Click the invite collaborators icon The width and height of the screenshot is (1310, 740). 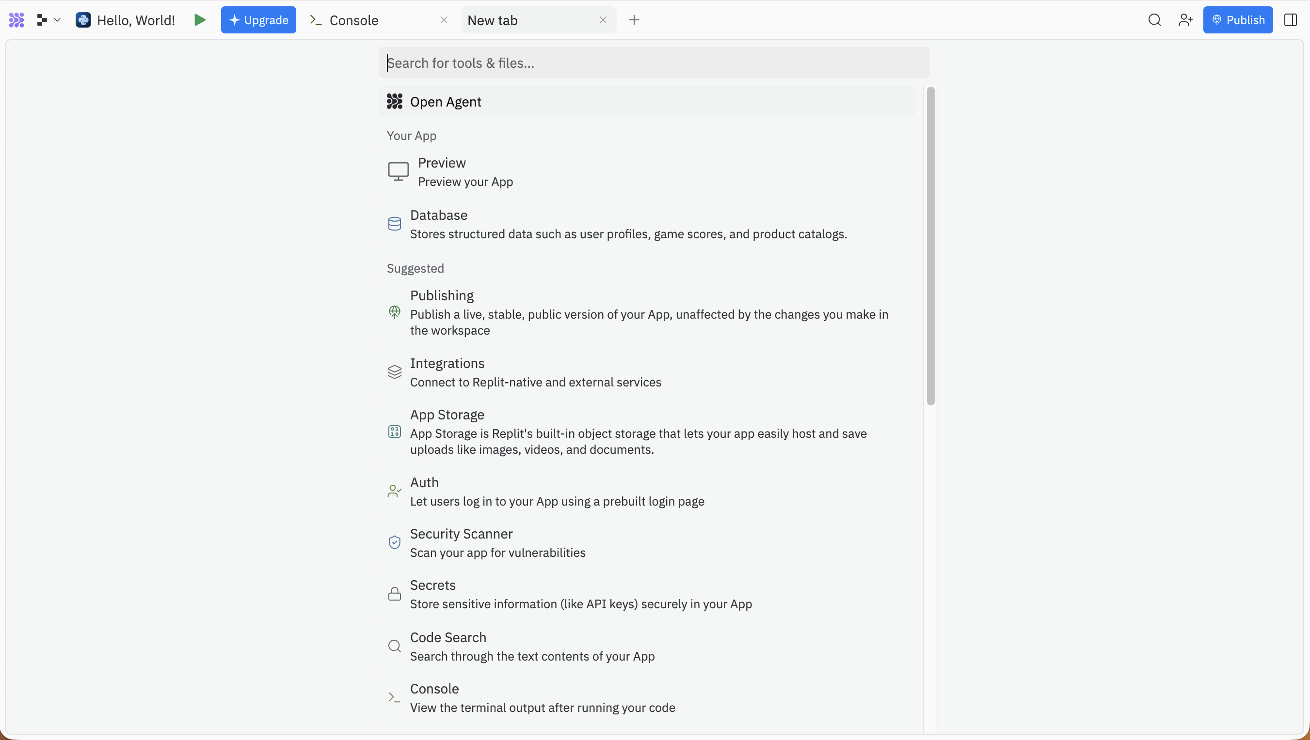point(1185,20)
